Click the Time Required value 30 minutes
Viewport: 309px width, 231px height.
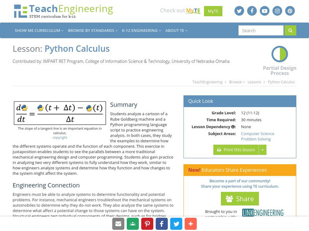click(251, 120)
